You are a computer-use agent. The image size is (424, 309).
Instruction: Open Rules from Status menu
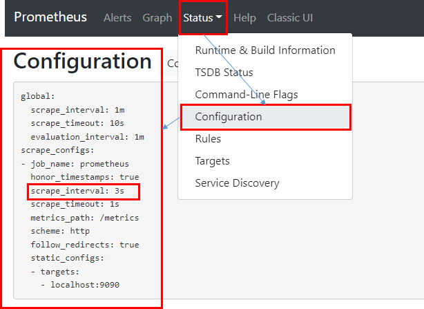point(265,139)
